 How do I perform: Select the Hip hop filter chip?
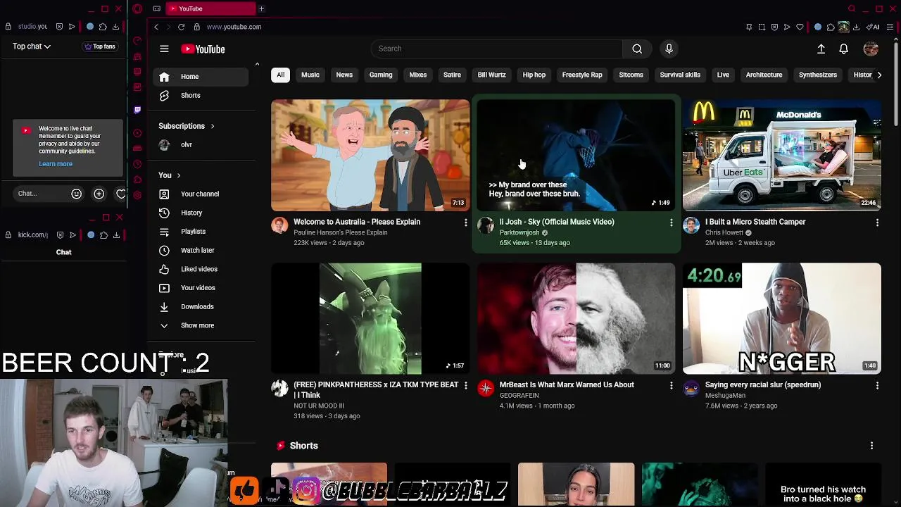tap(534, 75)
